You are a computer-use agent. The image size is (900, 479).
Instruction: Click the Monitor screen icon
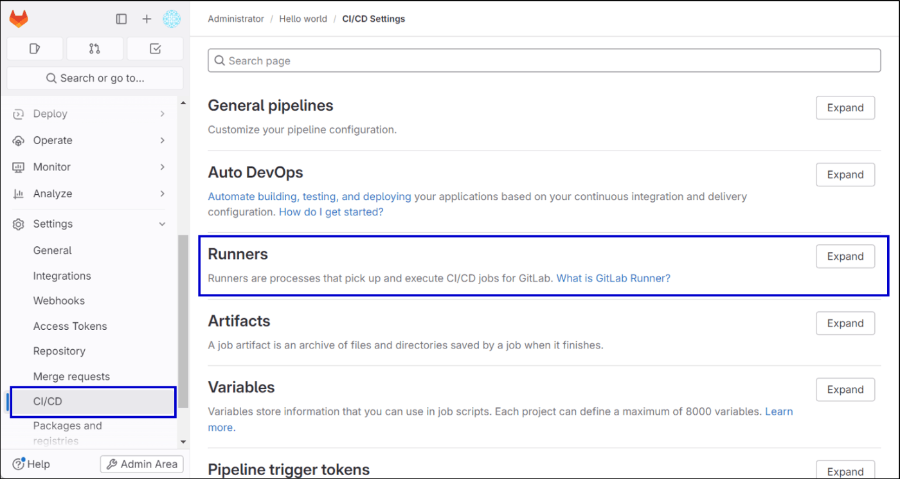click(19, 167)
